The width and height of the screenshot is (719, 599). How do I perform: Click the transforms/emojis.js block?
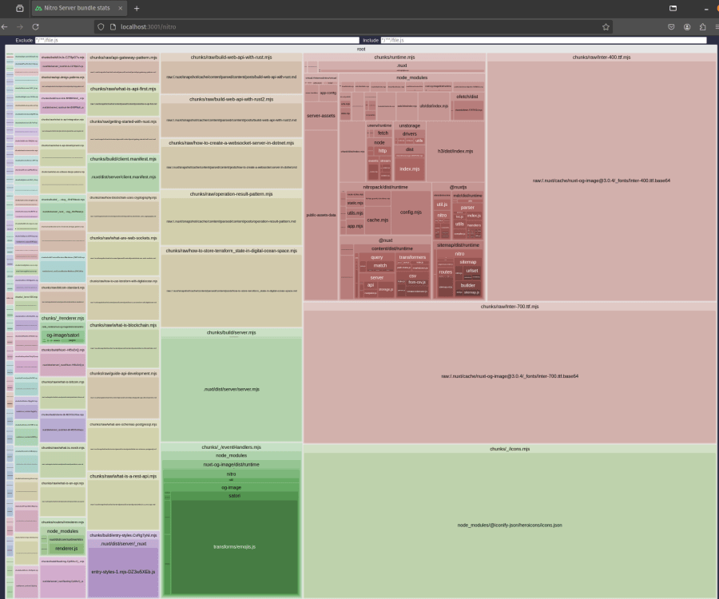(x=234, y=547)
